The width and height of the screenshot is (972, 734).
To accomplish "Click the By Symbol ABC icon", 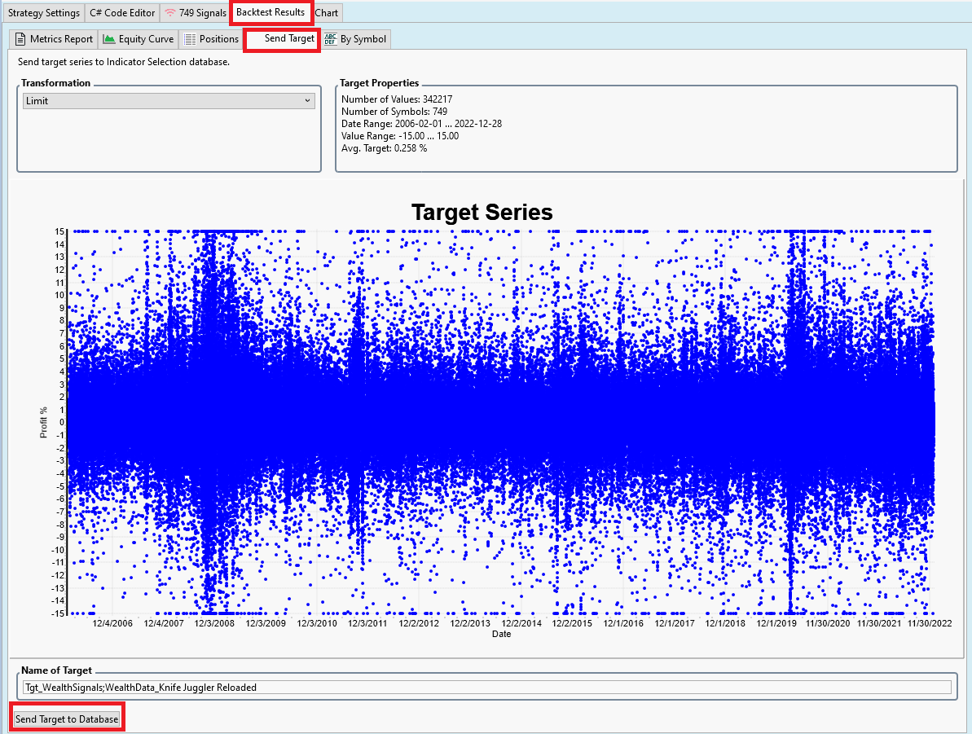I will click(331, 39).
